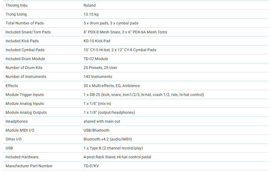This screenshot has width=270, height=171.
Task: Click 'Included Drum Module' label
Action: pos(25,59)
